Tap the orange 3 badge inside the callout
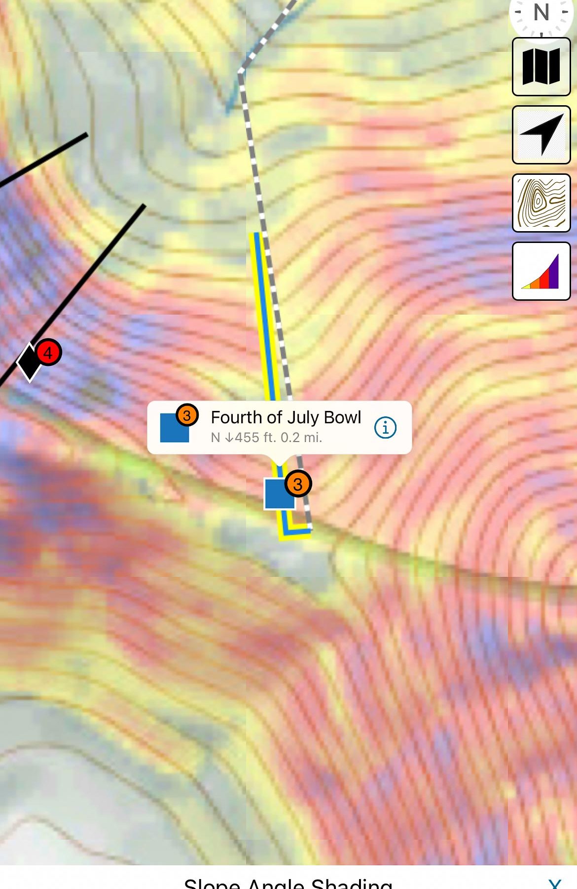 tap(187, 415)
